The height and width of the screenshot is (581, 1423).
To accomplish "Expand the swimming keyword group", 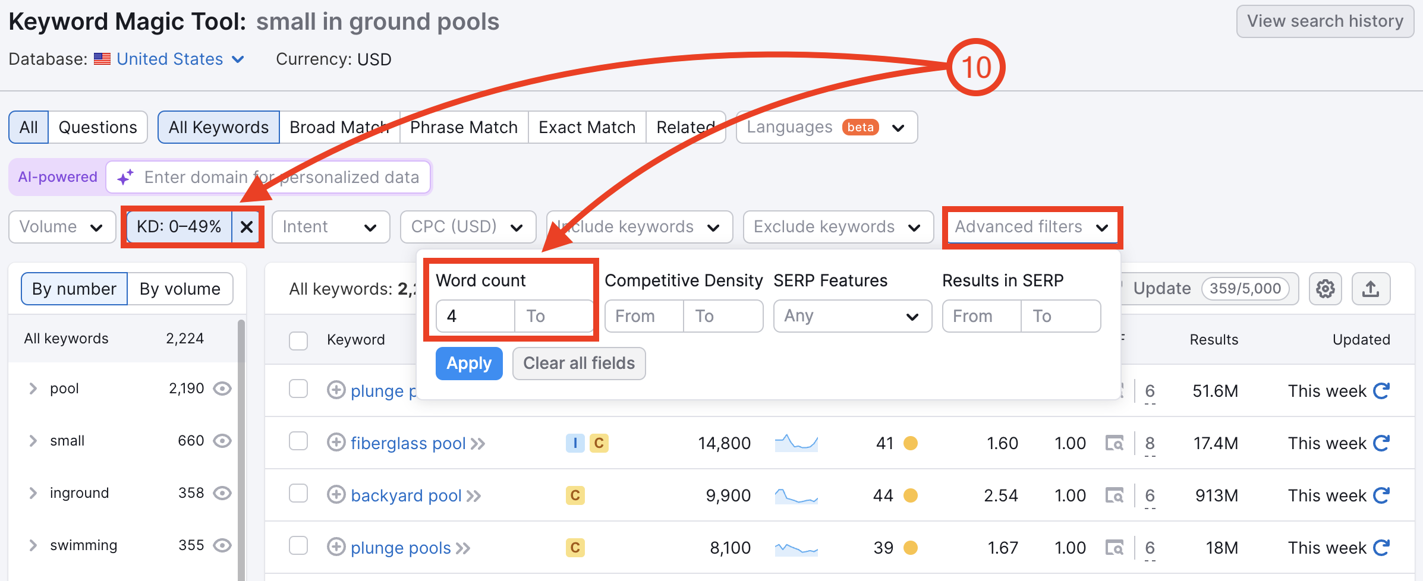I will tap(33, 545).
